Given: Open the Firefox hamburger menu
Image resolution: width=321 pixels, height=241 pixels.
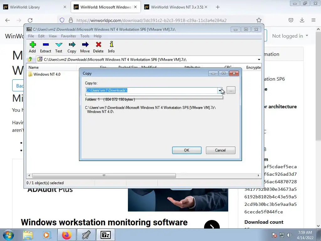Looking at the screenshot, I should click(313, 20).
